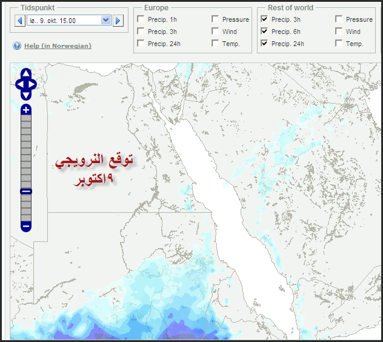Screen dimensions: 383x342
Task: Click the zoom slider handle
Action: [x=26, y=192]
